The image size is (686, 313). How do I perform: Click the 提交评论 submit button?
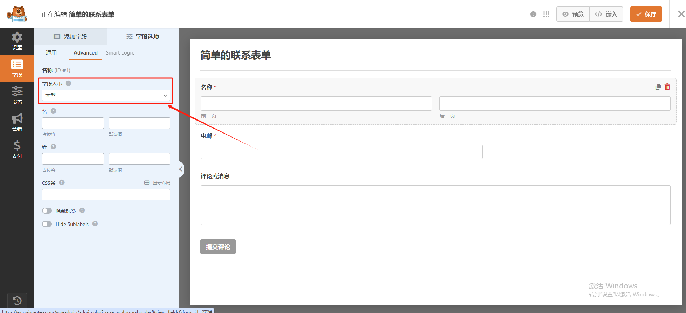click(x=218, y=247)
